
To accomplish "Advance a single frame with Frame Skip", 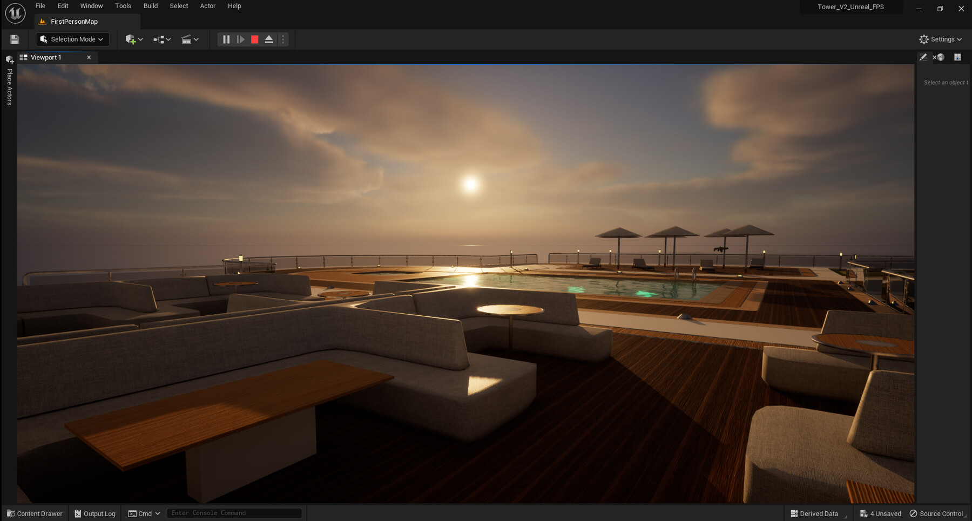I will click(240, 39).
